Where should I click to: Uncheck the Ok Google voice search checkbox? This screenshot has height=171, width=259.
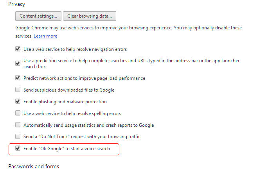(18, 148)
